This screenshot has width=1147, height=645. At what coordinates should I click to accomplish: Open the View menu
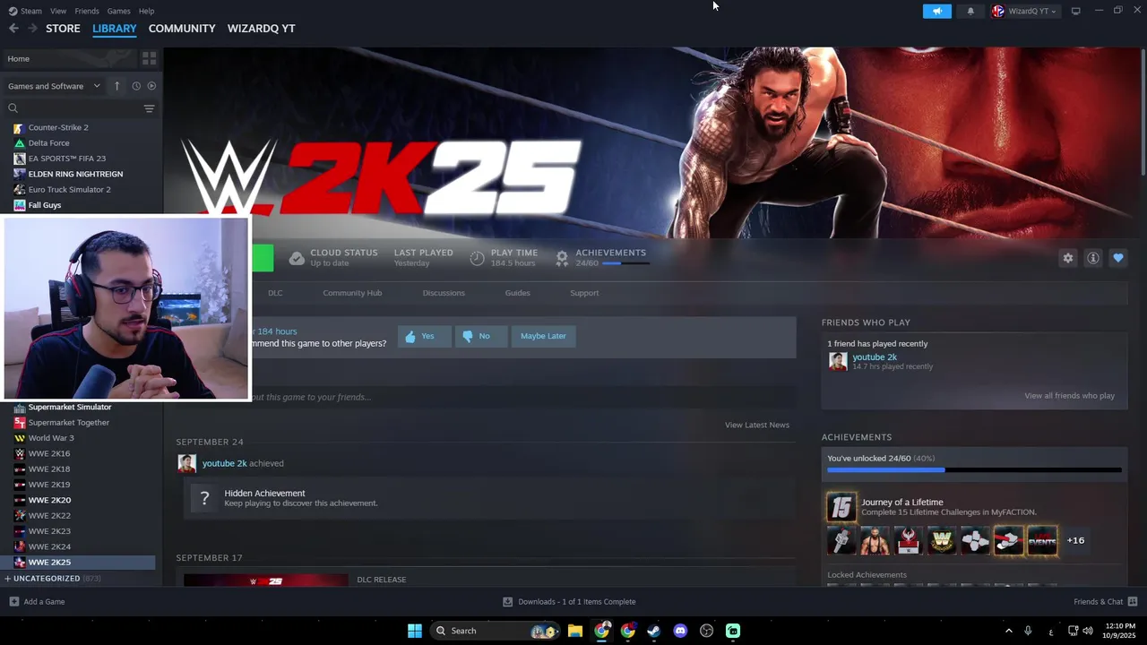58,11
